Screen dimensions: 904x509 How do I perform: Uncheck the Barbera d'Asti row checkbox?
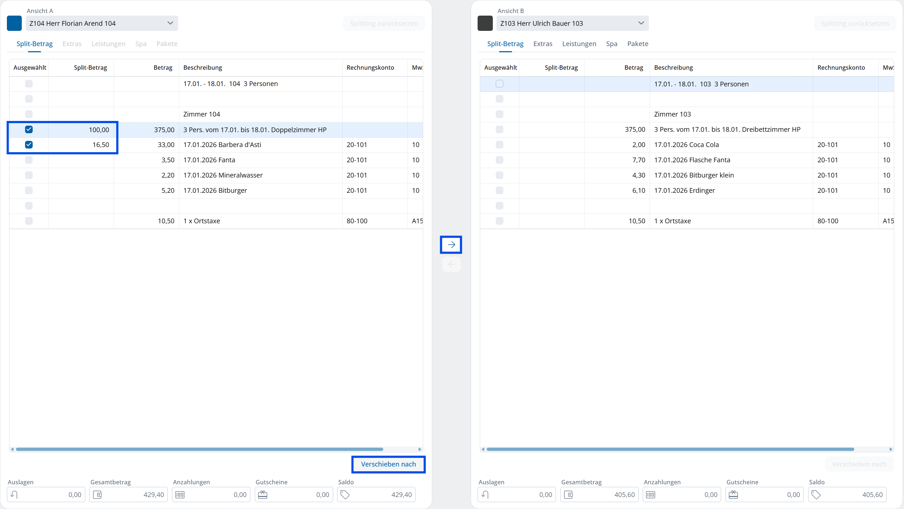29,144
